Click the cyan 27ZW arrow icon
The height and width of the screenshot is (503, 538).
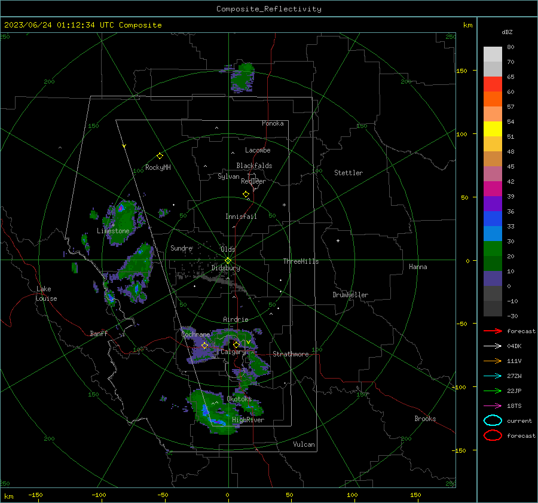point(493,376)
